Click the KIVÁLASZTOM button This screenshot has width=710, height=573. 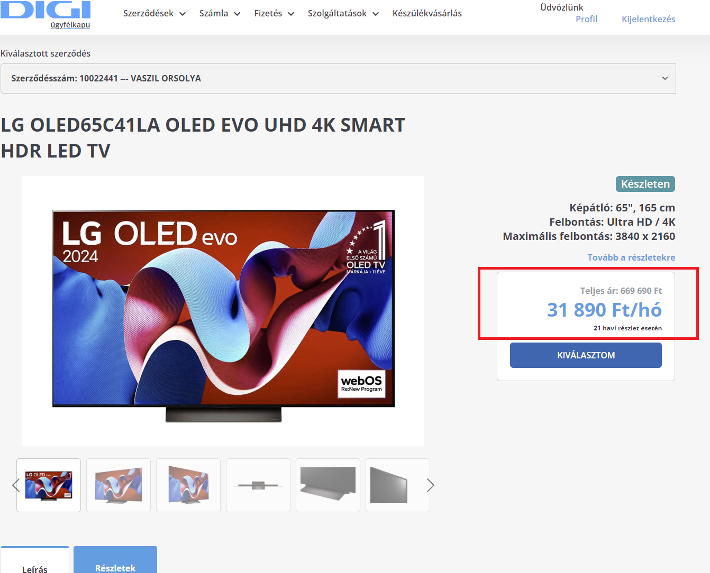[586, 355]
